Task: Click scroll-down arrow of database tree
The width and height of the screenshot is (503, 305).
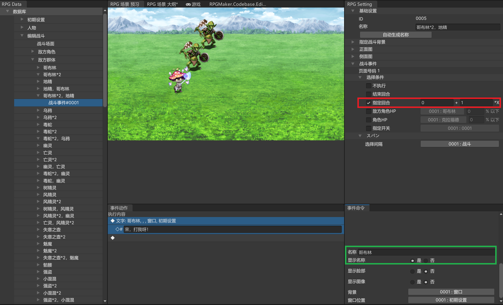Action: 105,301
